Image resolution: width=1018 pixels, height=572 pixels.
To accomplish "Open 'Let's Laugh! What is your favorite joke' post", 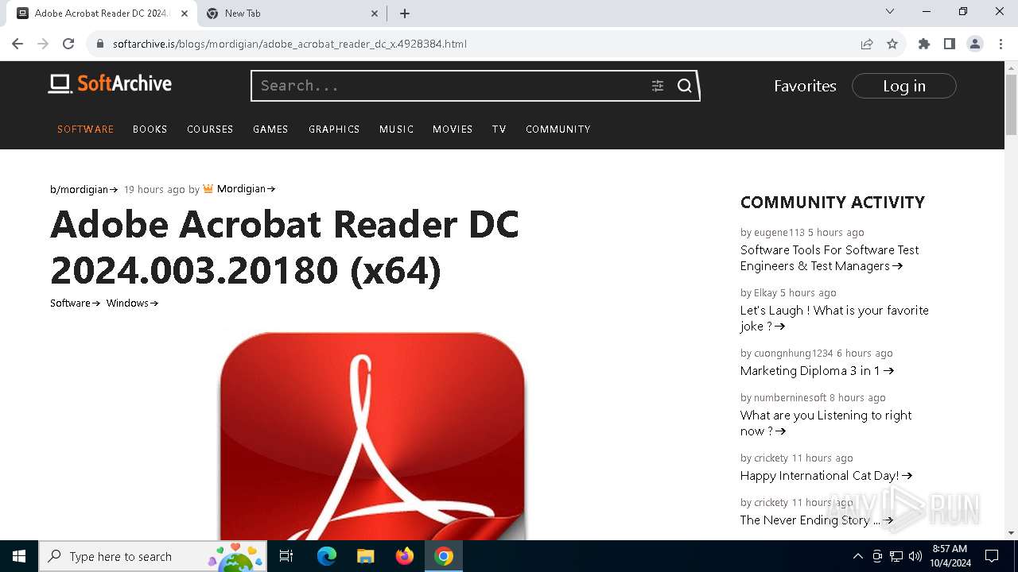I will [834, 318].
